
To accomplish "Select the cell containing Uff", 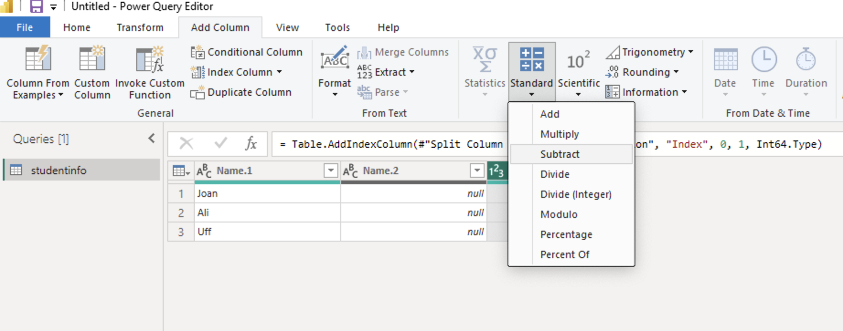I will pyautogui.click(x=267, y=232).
